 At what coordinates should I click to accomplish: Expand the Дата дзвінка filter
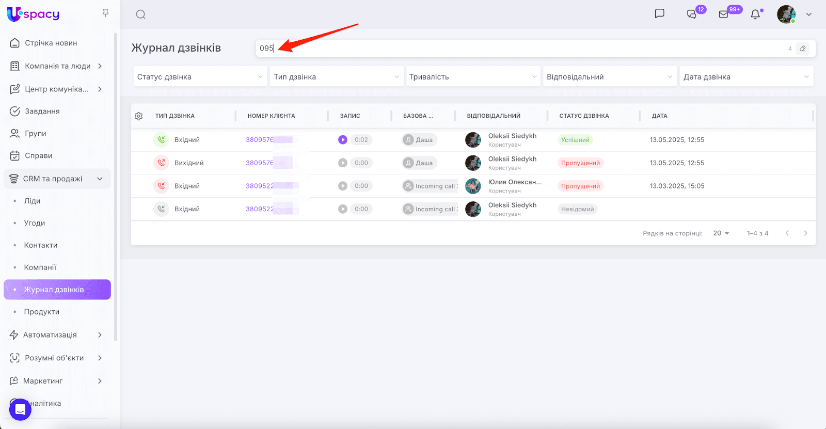click(x=746, y=77)
